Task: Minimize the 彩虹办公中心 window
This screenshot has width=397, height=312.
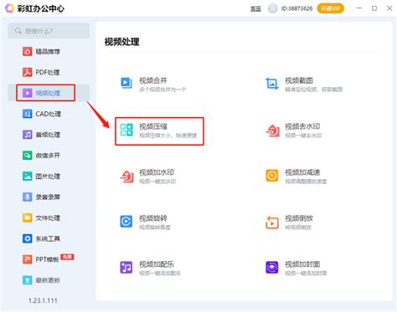Action: [359, 8]
